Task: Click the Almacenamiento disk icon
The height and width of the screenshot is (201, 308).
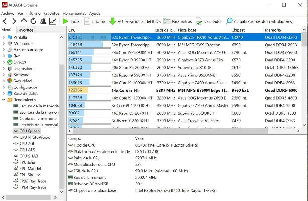Action: pyautogui.click(x=10, y=50)
